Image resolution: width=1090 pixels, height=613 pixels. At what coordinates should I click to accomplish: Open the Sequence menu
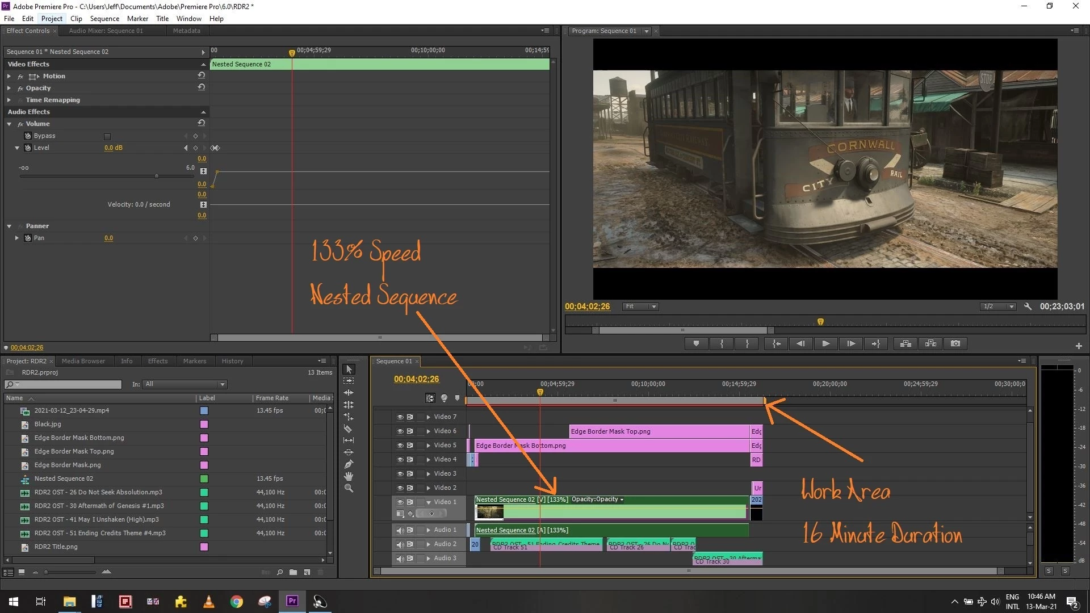click(104, 18)
